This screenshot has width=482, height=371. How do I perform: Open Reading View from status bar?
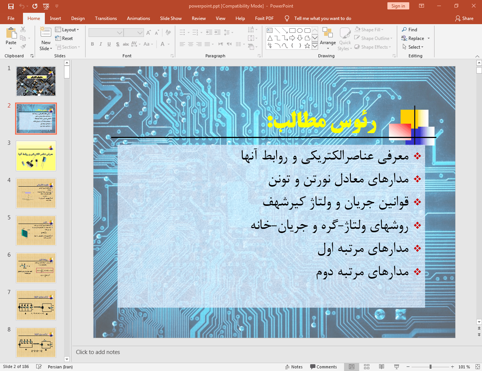click(381, 367)
